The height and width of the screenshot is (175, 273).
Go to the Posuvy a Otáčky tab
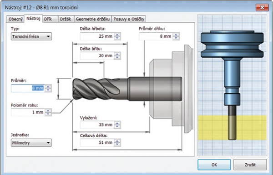tap(129, 19)
